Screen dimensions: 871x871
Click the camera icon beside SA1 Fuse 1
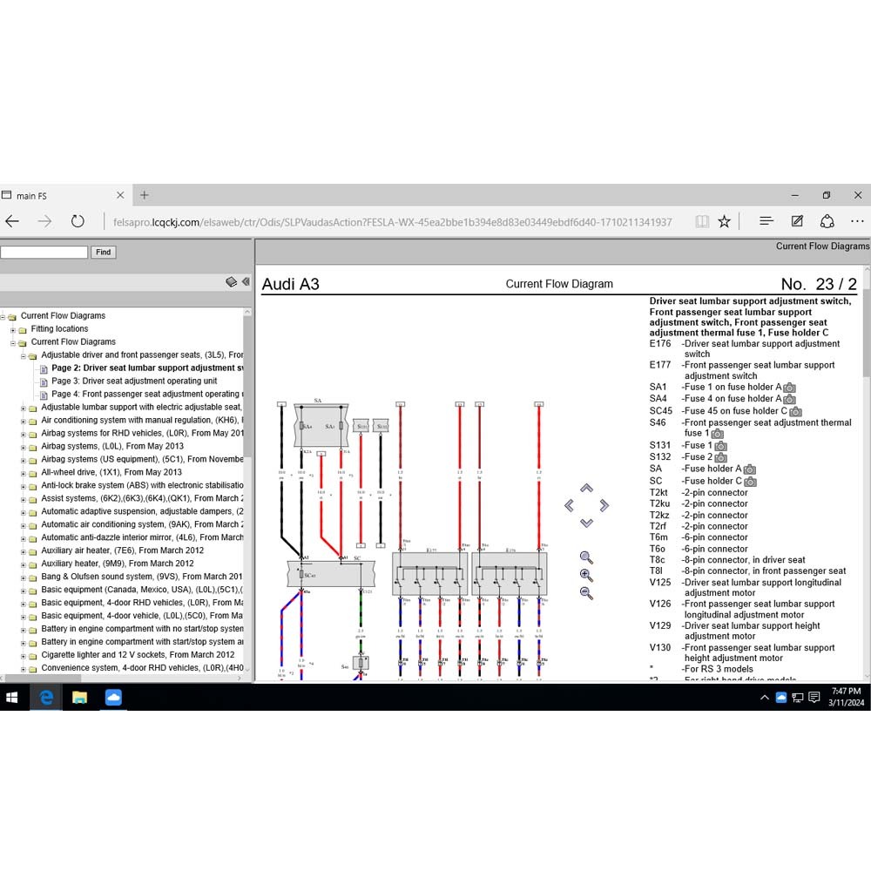789,388
